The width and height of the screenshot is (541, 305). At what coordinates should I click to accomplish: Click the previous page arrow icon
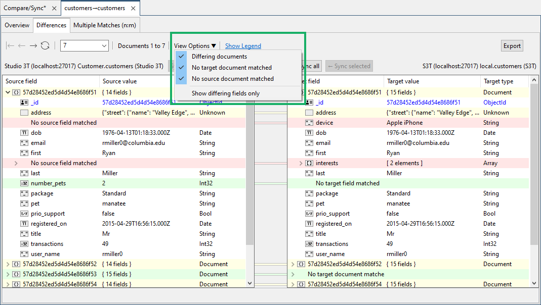coord(22,45)
